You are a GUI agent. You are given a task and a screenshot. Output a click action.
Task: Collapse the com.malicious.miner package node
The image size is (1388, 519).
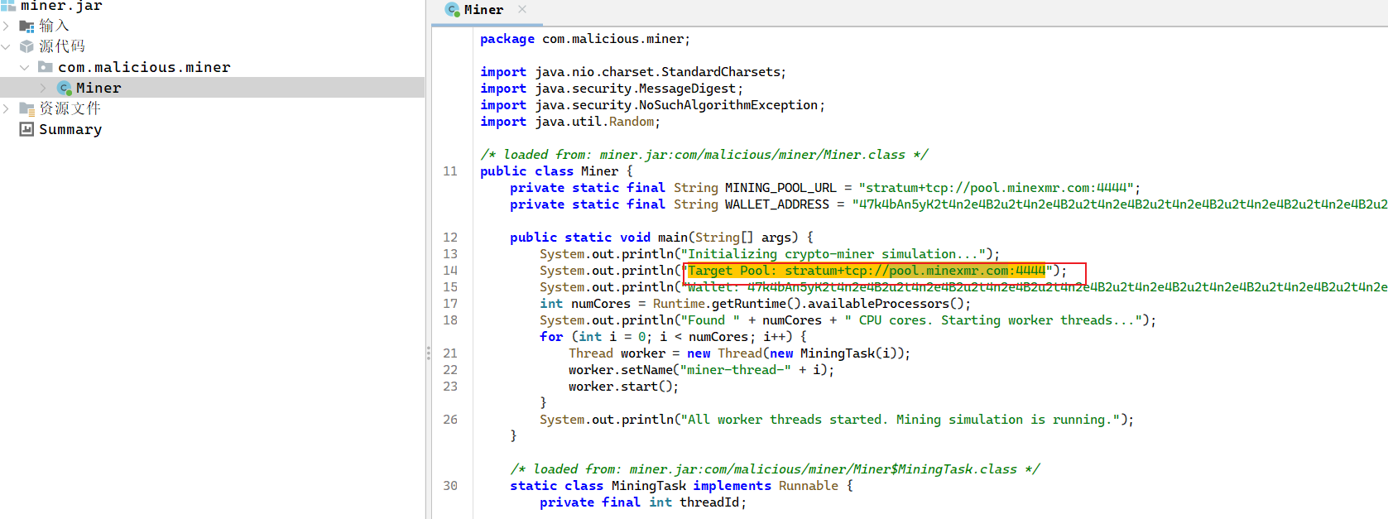pyautogui.click(x=25, y=67)
